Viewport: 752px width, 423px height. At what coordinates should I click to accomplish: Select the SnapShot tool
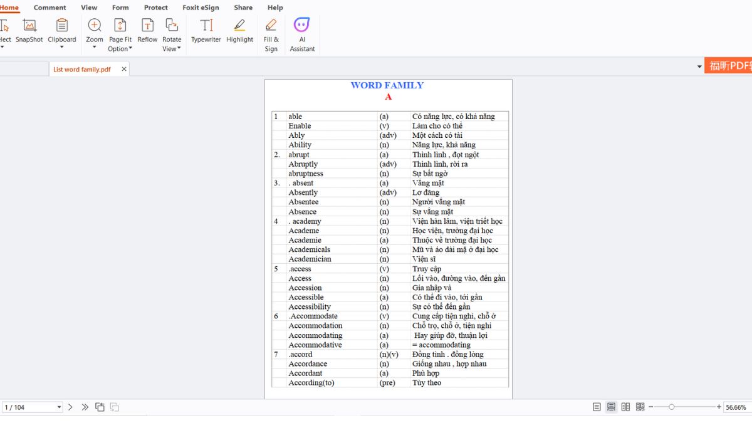coord(29,31)
